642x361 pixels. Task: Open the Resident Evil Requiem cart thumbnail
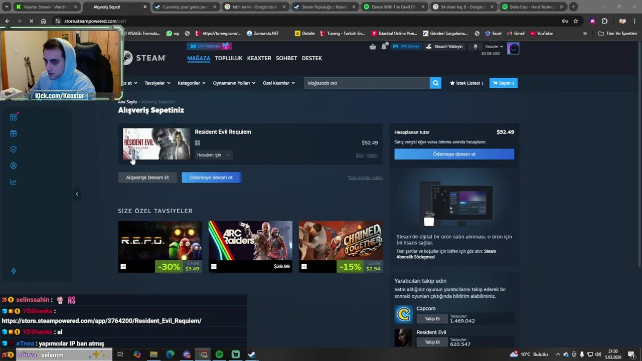(x=156, y=144)
